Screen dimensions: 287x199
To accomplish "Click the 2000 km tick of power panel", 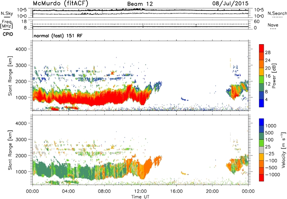I will [21, 81].
